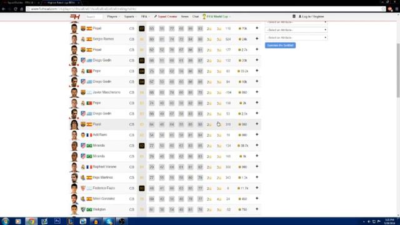Click the CB position in the Weligton row

tap(132, 209)
